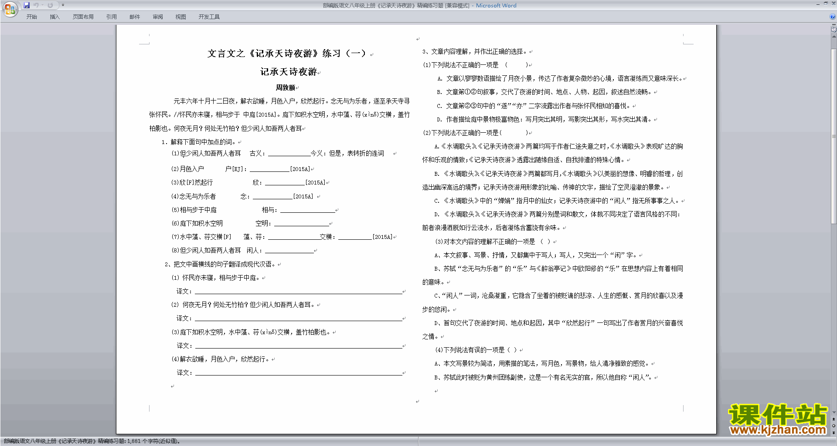The height and width of the screenshot is (446, 837).
Task: Click the author name 周敦颐
Action: point(286,87)
